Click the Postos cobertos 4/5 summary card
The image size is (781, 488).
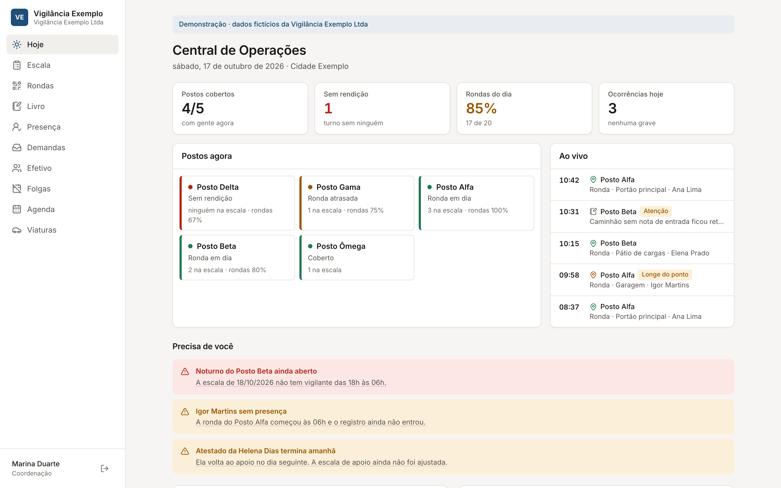[x=240, y=108]
